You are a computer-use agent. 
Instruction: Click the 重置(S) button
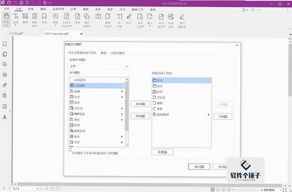tap(163, 152)
